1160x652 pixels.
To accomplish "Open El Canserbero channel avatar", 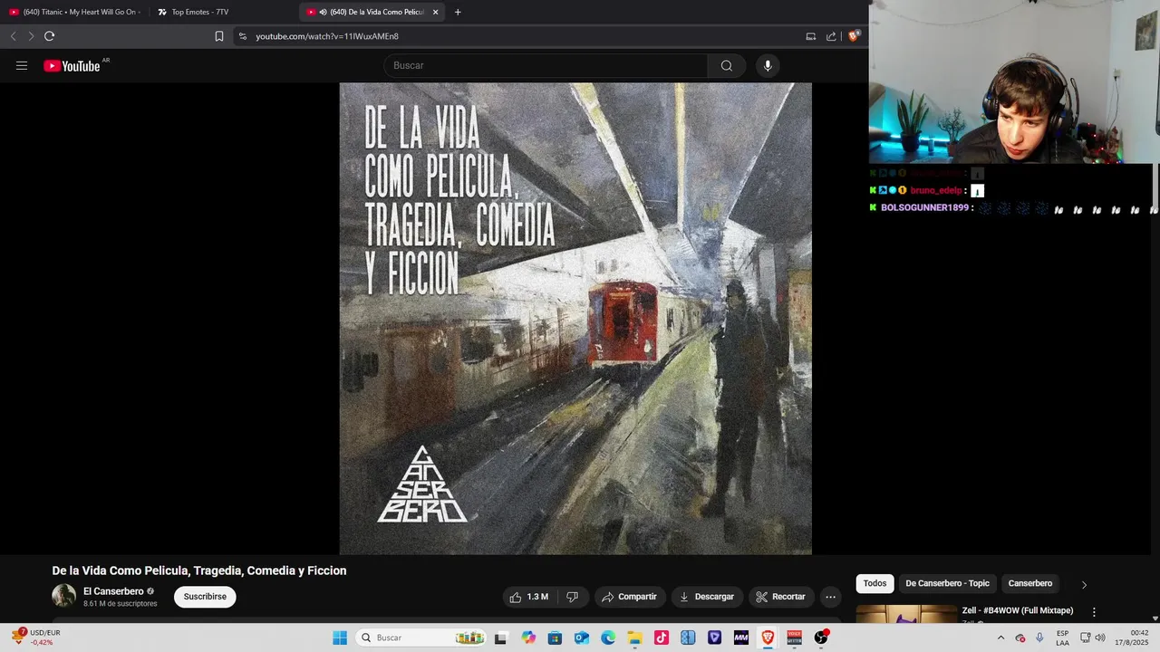I will (x=63, y=596).
